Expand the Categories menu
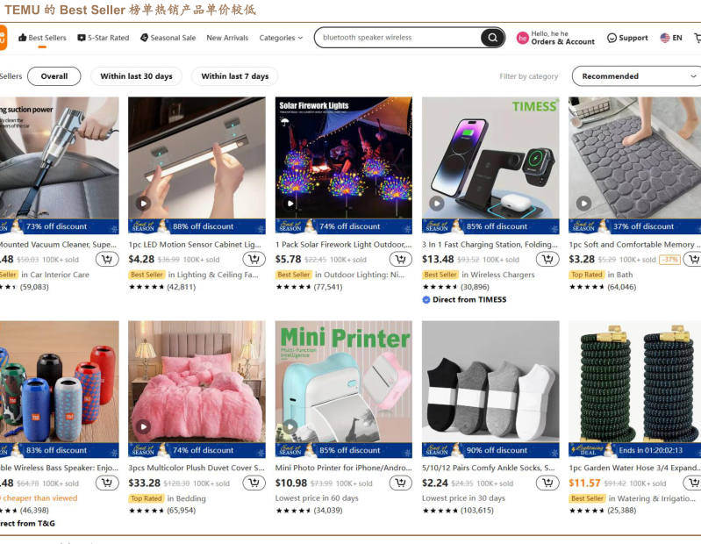This screenshot has width=701, height=544. coord(281,38)
